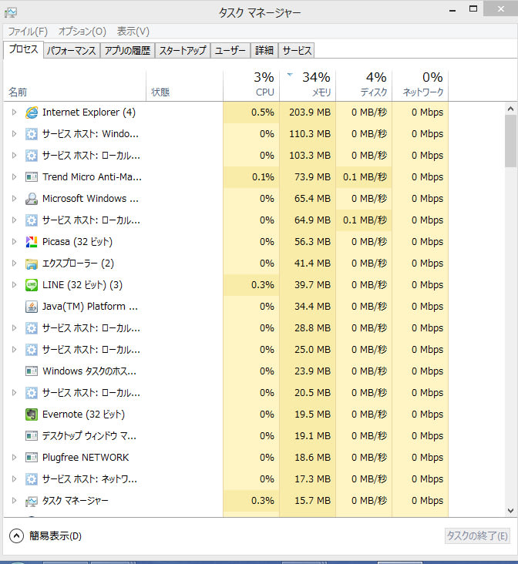Click the タスク マネージャー process row icon
The width and height of the screenshot is (518, 564).
click(x=32, y=501)
